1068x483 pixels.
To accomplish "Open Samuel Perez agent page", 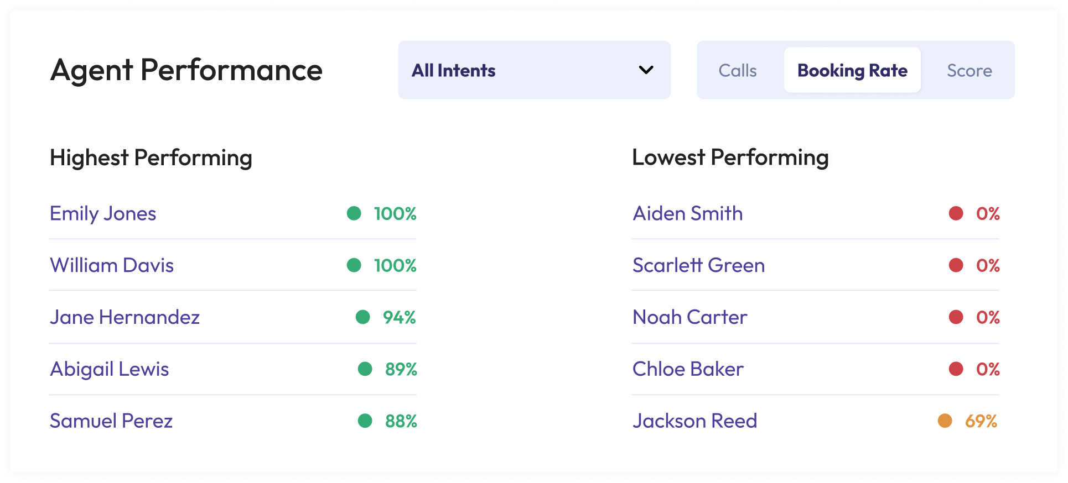I will 111,421.
